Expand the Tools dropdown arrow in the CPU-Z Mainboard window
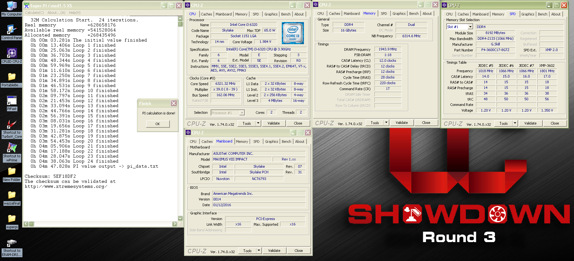This screenshot has height=261, width=574. pos(259,251)
